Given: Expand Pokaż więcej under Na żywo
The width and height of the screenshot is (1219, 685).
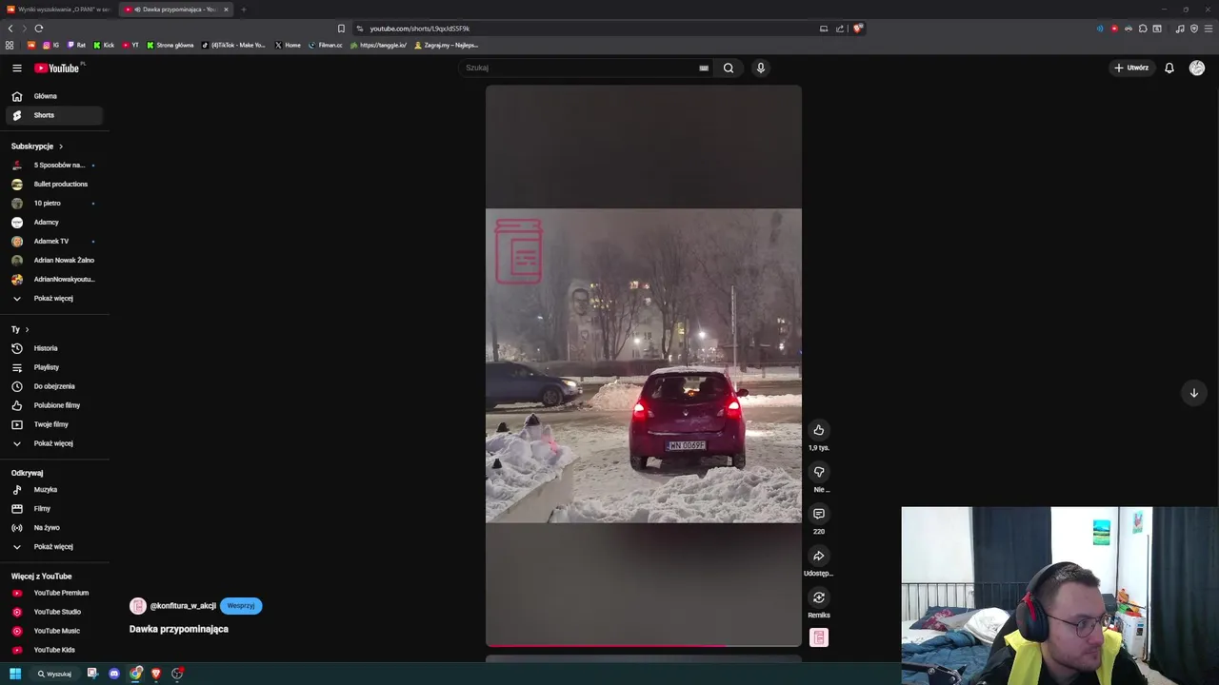Looking at the screenshot, I should click(54, 546).
